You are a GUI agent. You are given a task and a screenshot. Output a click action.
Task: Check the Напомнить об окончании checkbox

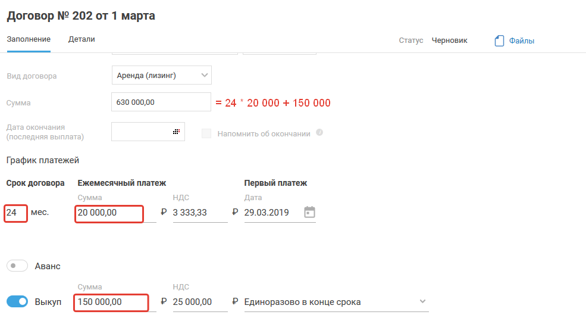coord(206,133)
